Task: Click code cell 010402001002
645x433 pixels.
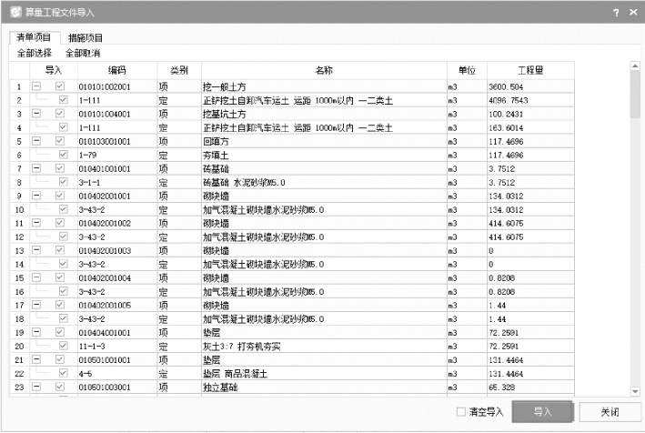Action: 117,223
